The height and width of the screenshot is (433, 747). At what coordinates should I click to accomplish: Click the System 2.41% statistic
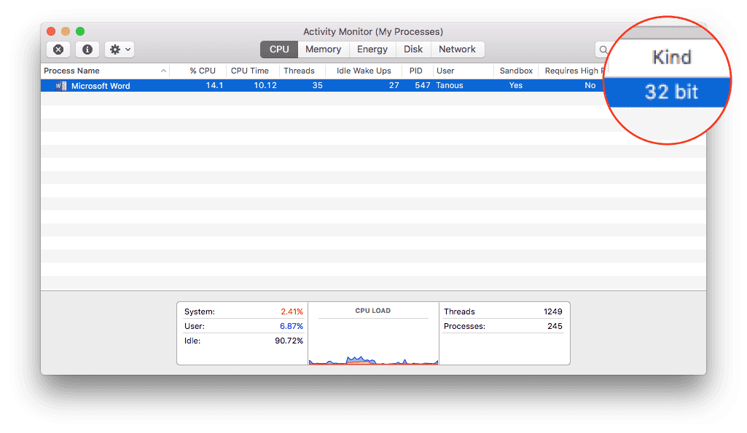(x=243, y=311)
